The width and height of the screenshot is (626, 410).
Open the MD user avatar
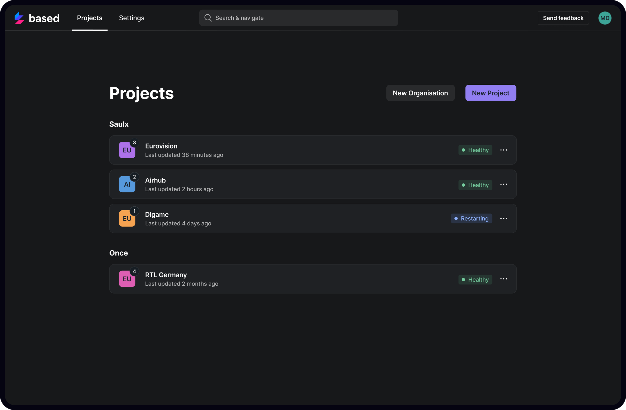point(604,18)
